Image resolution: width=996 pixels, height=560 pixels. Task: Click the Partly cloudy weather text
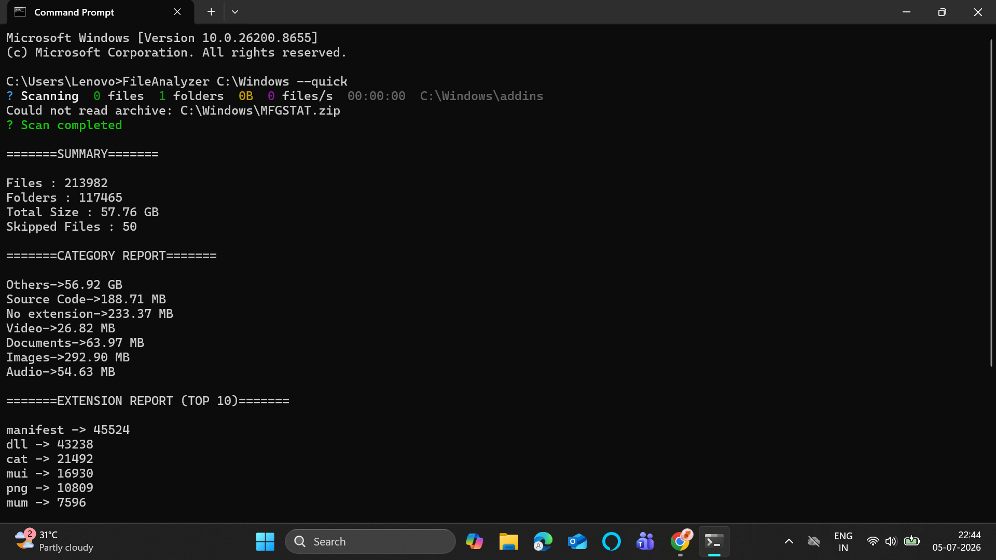point(66,548)
